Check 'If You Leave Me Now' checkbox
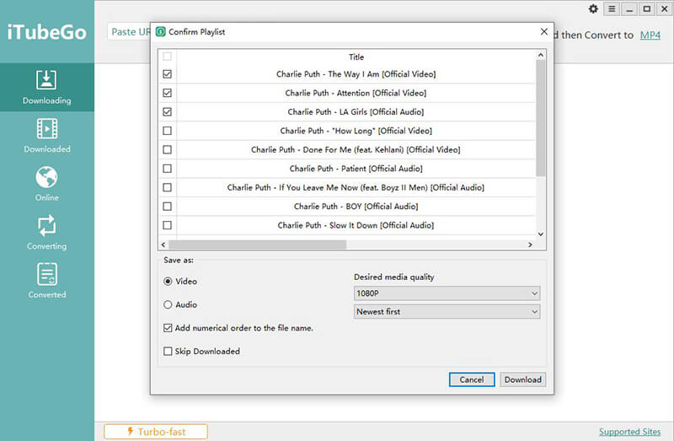This screenshot has width=674, height=441. (x=167, y=187)
